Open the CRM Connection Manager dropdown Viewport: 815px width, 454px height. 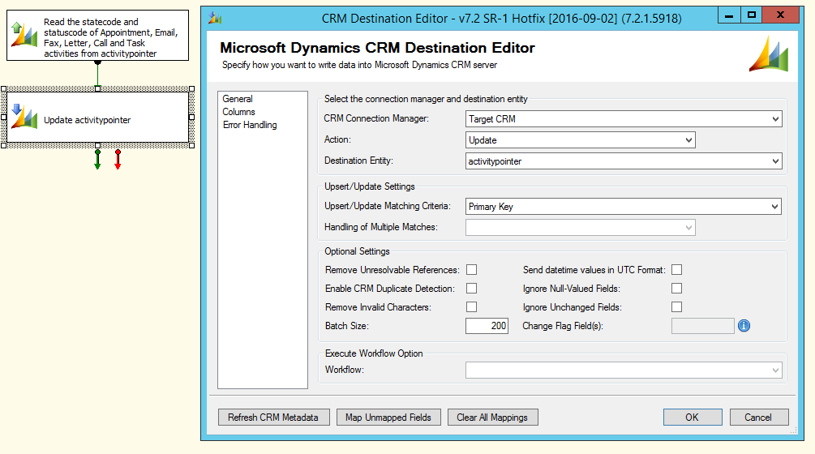point(624,119)
